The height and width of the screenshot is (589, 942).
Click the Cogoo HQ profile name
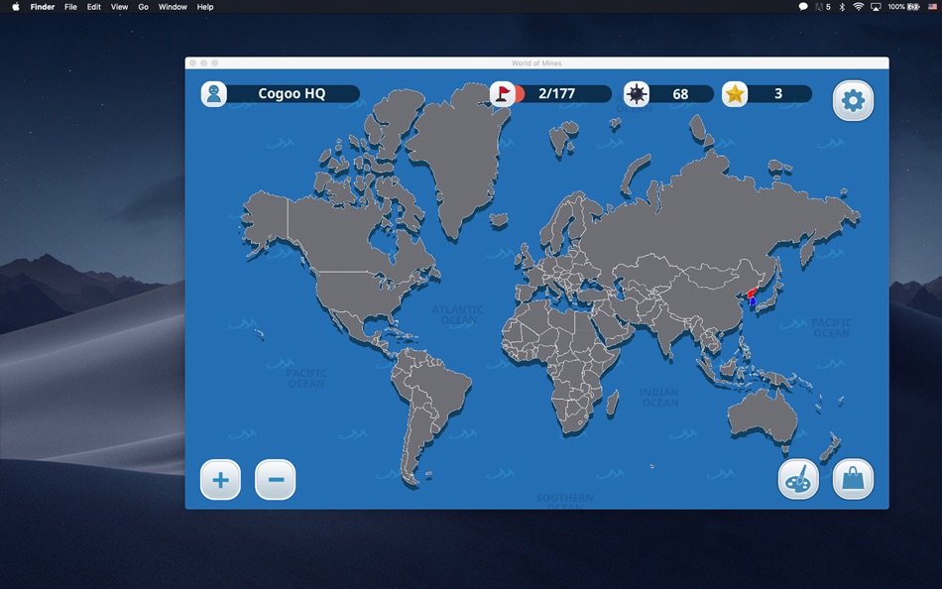coord(293,93)
